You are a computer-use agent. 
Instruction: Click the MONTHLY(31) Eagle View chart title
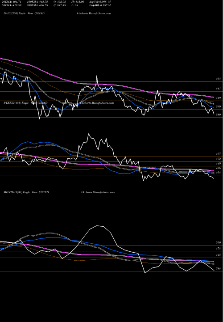pos(26,192)
